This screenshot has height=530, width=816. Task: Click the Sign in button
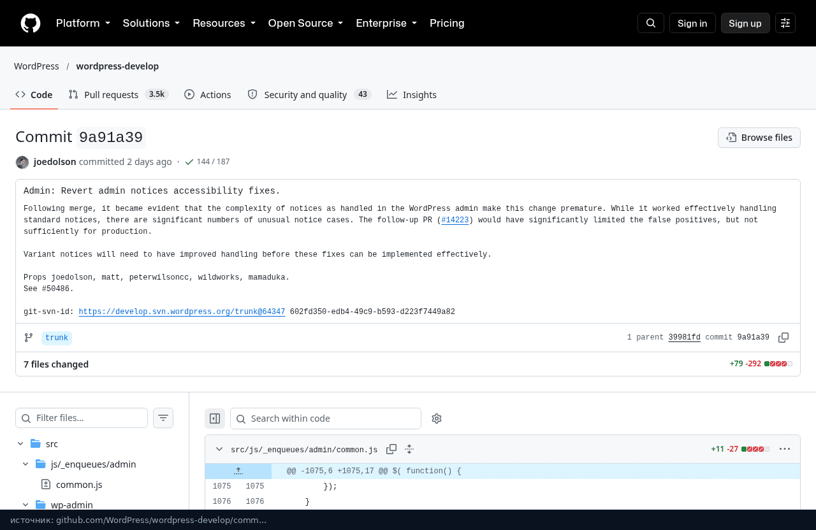[692, 23]
